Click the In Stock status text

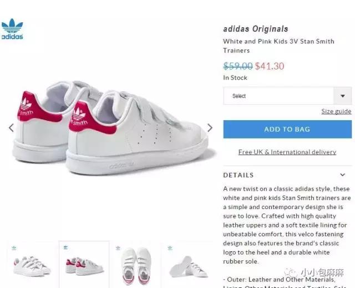point(235,78)
